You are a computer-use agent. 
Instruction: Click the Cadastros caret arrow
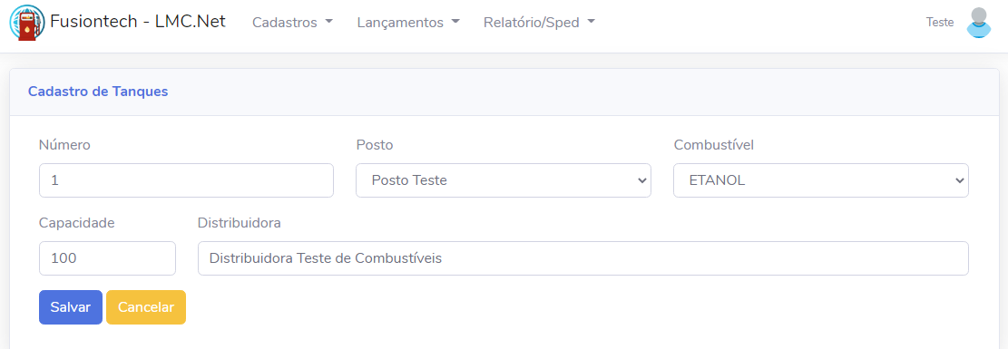pyautogui.click(x=329, y=22)
